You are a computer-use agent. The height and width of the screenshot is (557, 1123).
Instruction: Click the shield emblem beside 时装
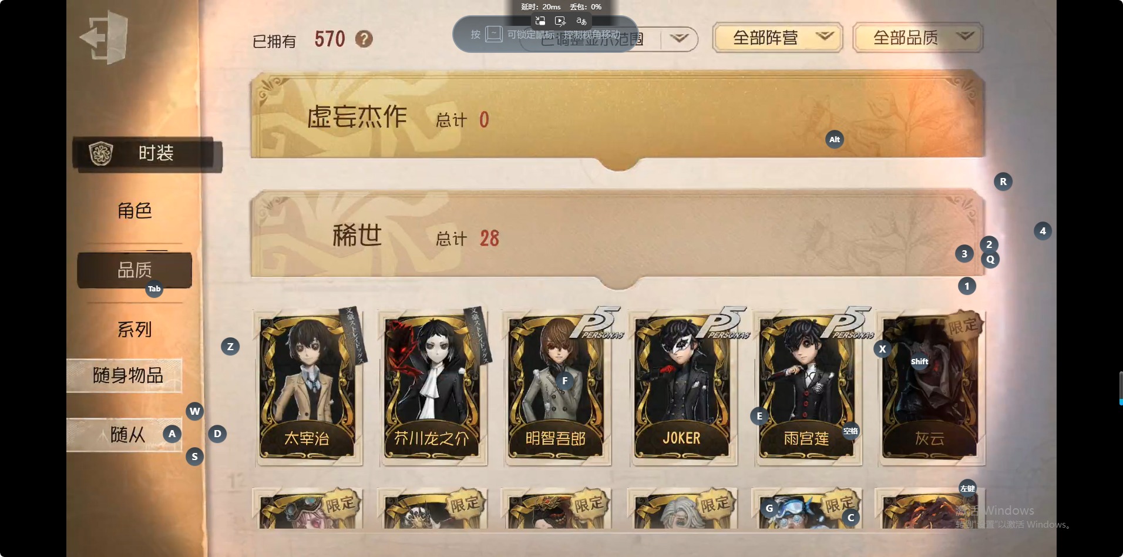pos(100,153)
